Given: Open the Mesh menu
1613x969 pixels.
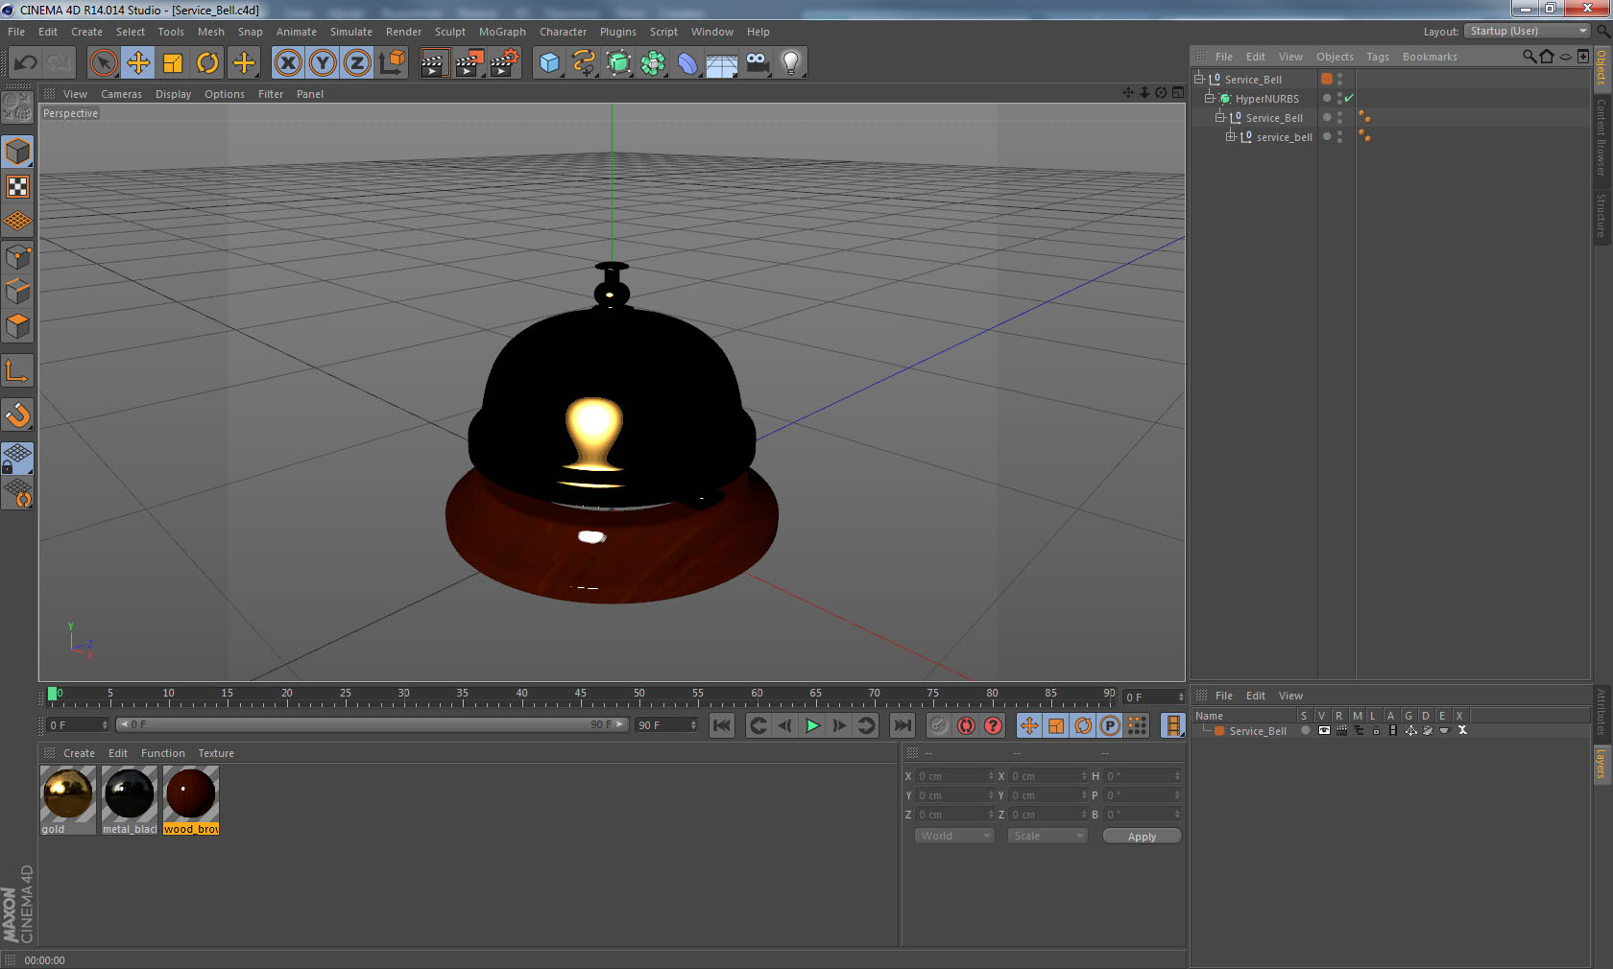Looking at the screenshot, I should [210, 32].
